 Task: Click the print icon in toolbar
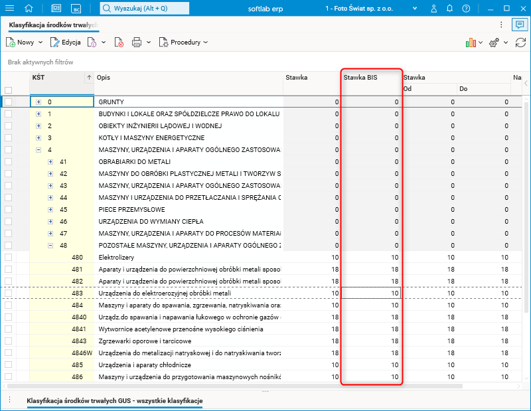(x=137, y=42)
